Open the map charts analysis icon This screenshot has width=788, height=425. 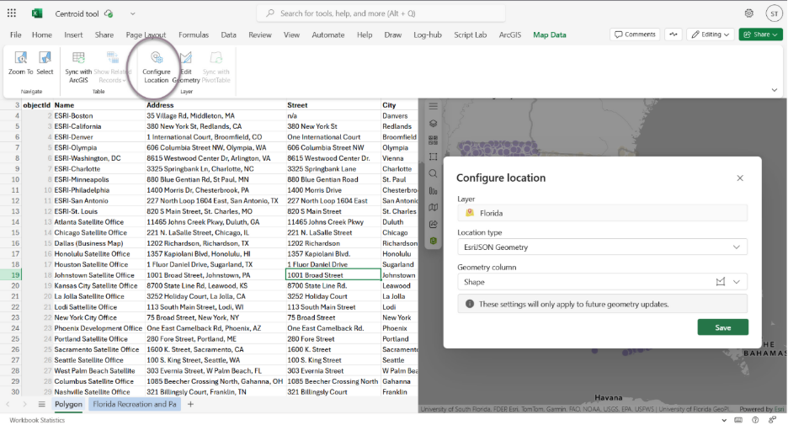point(434,191)
